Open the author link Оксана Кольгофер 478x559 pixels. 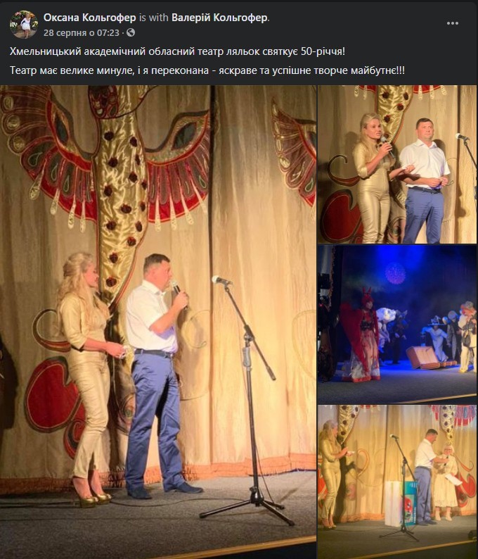click(x=90, y=18)
